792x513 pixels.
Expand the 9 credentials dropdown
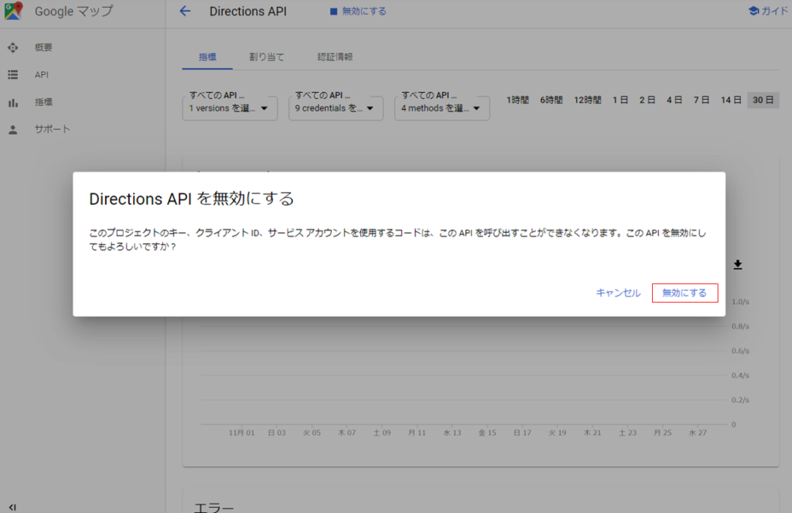point(336,108)
